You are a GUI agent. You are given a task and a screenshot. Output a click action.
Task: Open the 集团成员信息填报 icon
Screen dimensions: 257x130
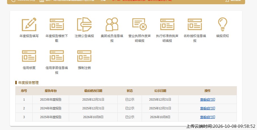click(112, 25)
